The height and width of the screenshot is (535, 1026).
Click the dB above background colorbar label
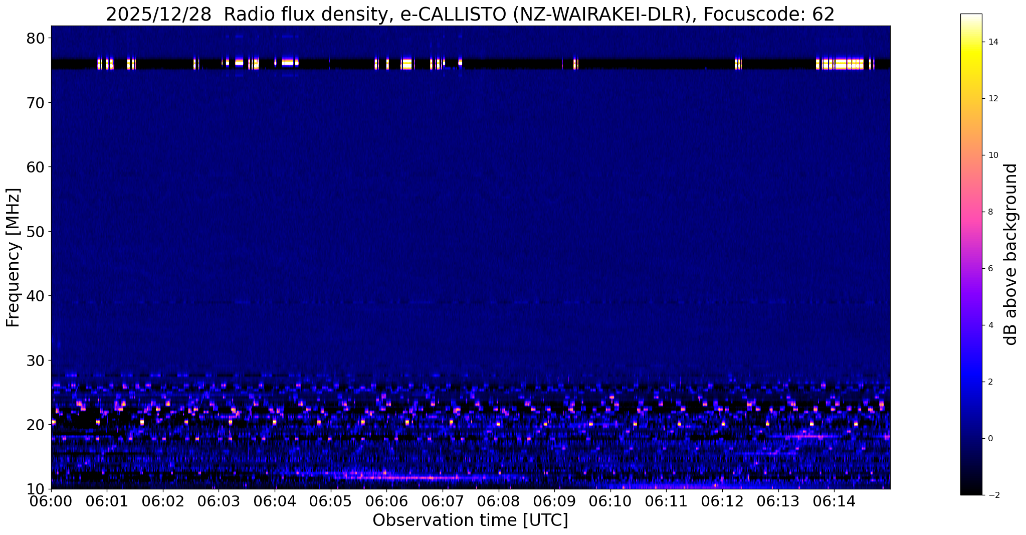coord(1011,254)
